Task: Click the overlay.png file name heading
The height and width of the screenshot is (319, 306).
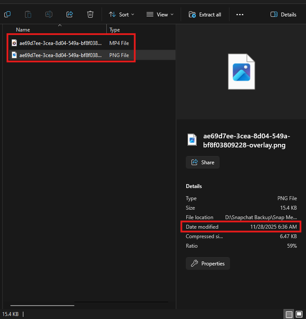Action: coord(247,140)
